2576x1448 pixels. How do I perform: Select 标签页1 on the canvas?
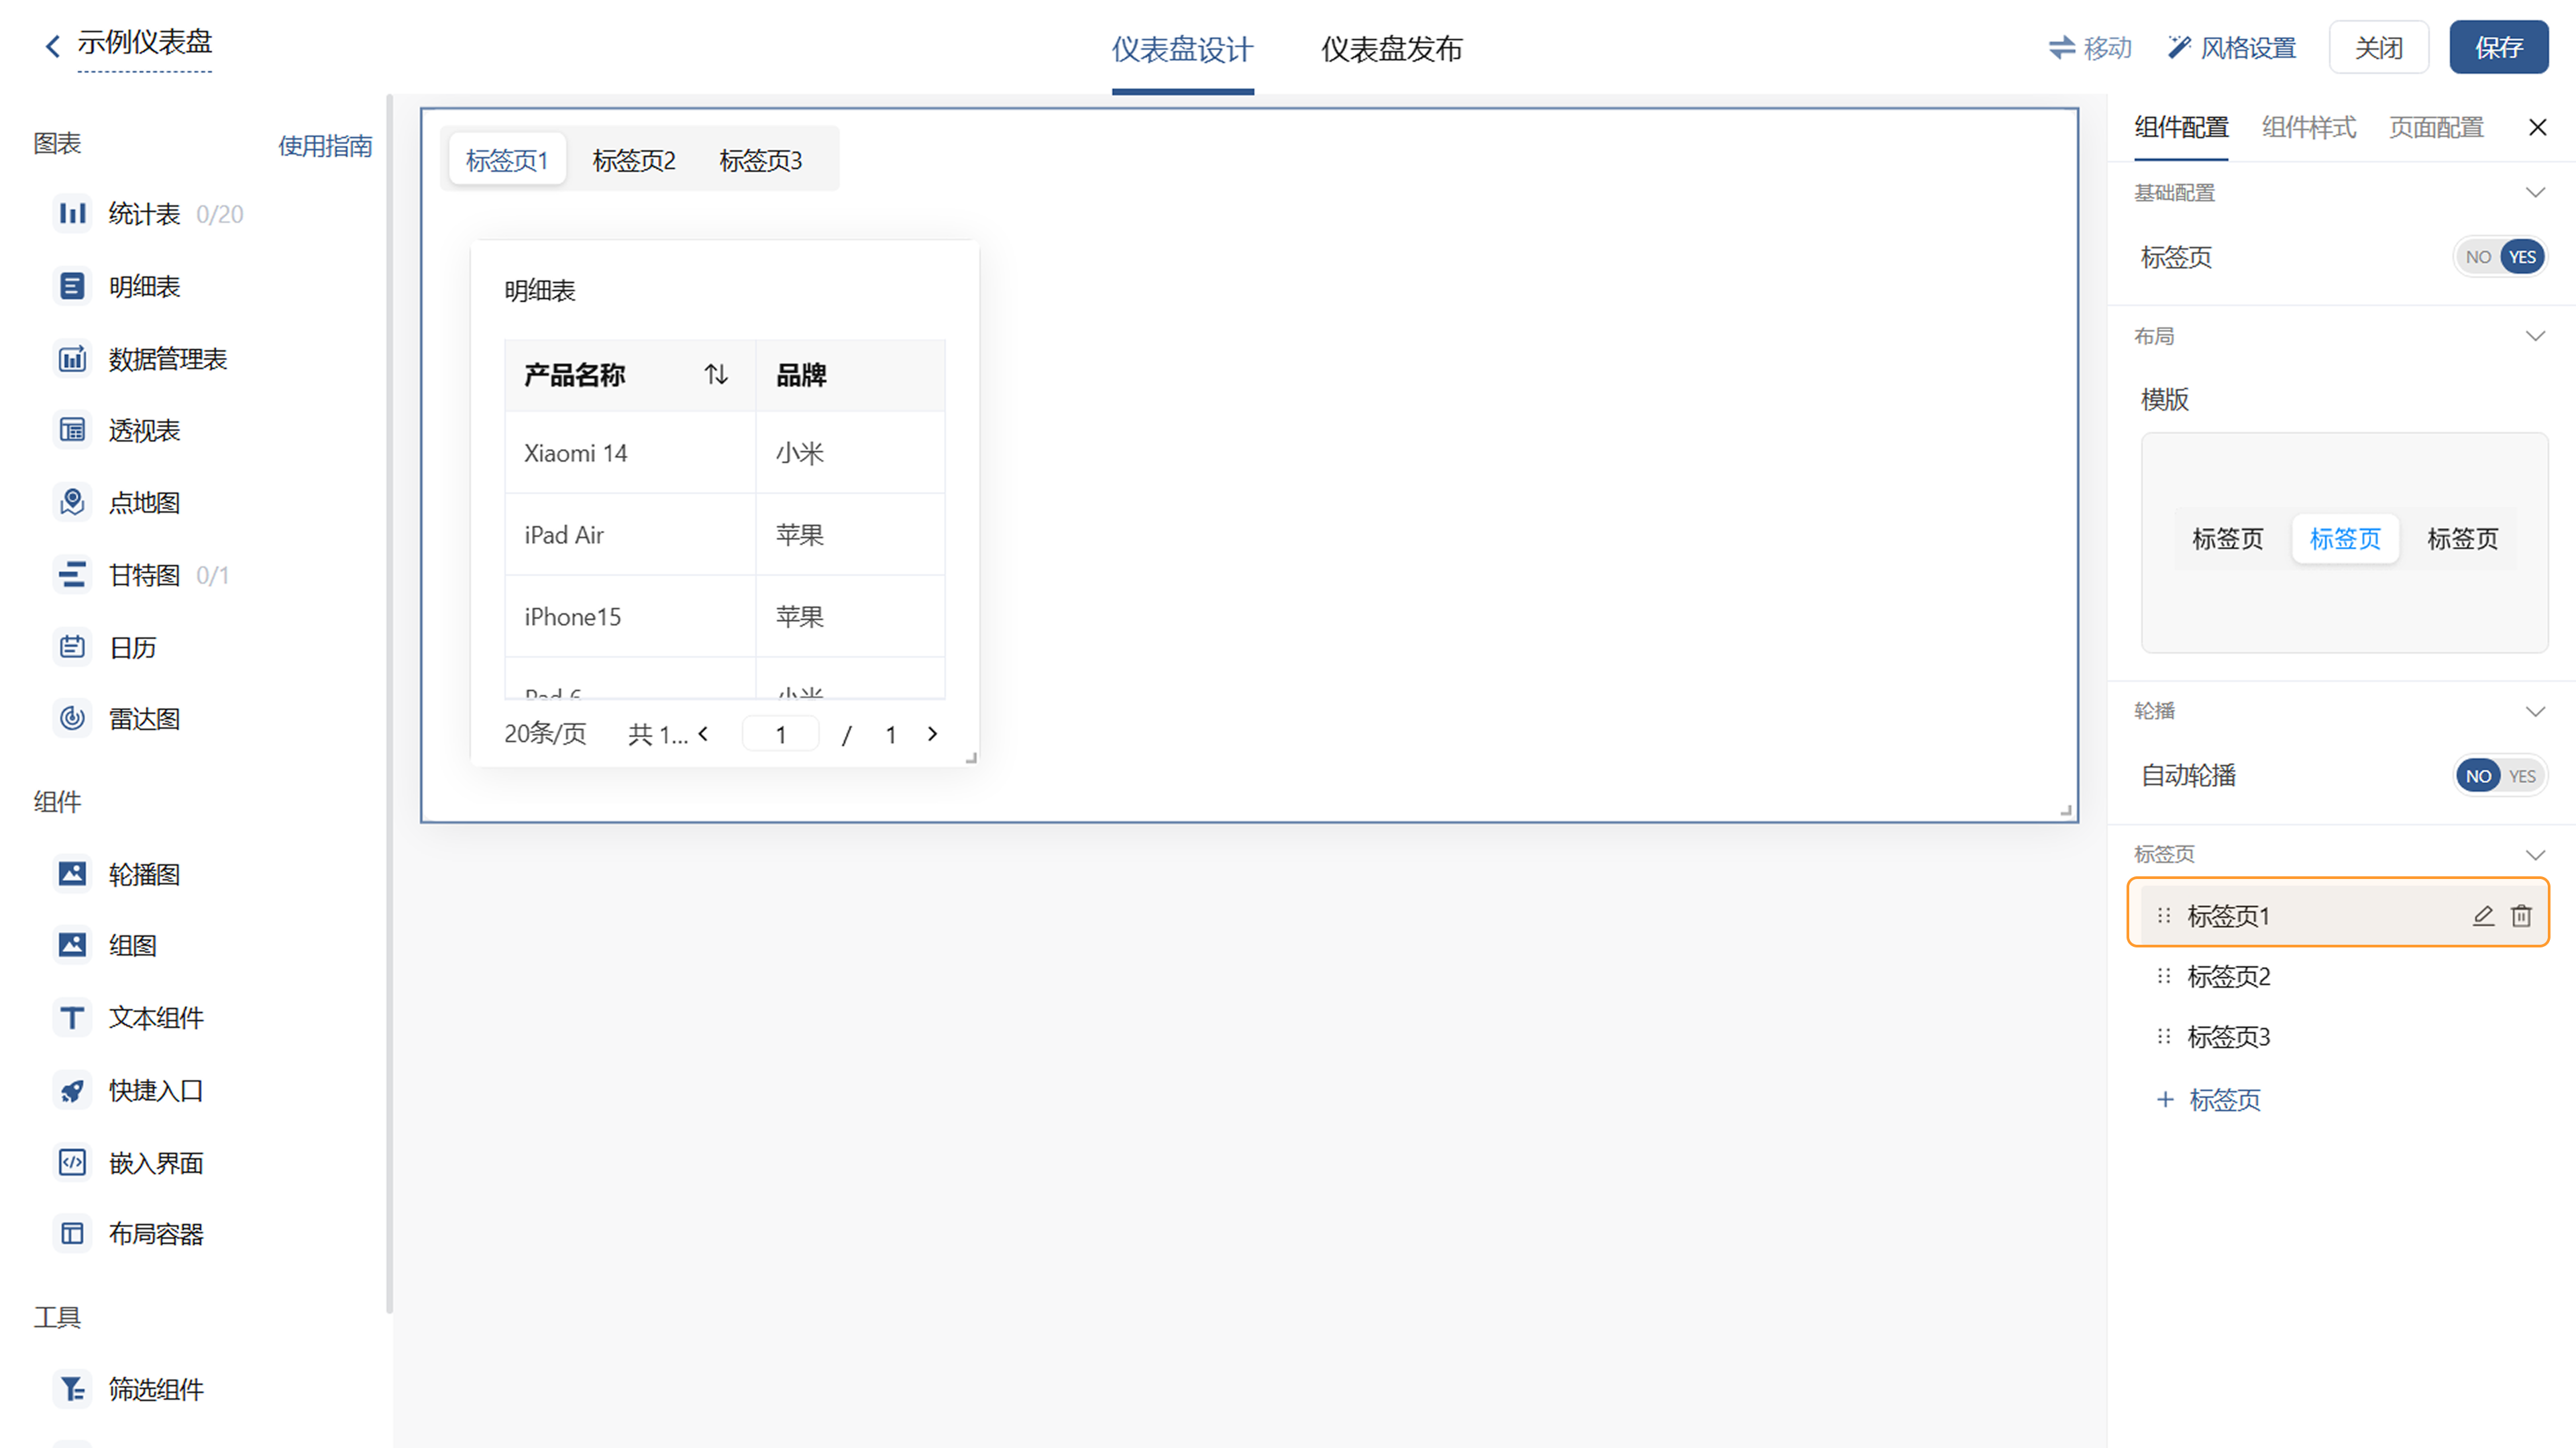pos(507,160)
